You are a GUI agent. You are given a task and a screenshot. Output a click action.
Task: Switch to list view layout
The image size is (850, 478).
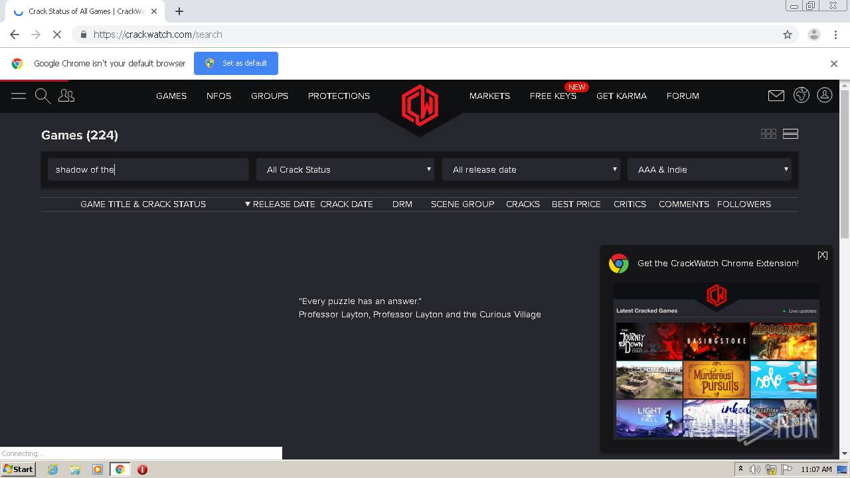(x=790, y=133)
